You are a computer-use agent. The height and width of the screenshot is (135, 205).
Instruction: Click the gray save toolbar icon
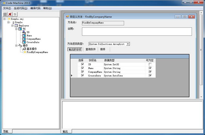(x=5, y=14)
